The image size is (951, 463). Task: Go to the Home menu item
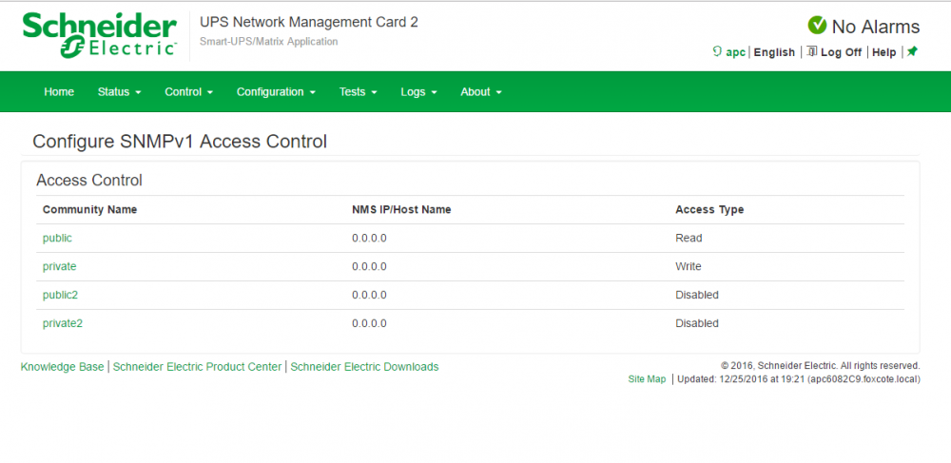click(59, 92)
